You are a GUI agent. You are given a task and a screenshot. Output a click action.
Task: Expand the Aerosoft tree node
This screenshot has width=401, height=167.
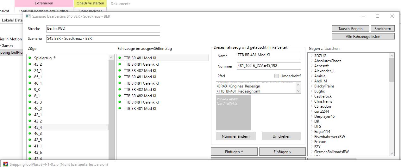(311, 66)
